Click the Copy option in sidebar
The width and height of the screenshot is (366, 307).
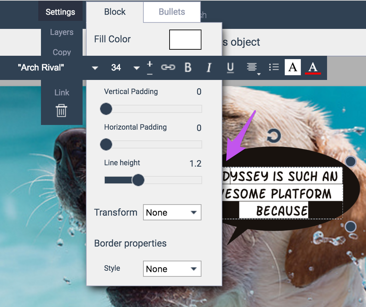[x=62, y=52]
